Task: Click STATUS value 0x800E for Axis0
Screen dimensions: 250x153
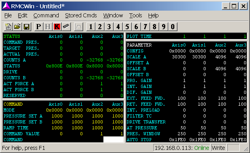Action: tap(54, 66)
